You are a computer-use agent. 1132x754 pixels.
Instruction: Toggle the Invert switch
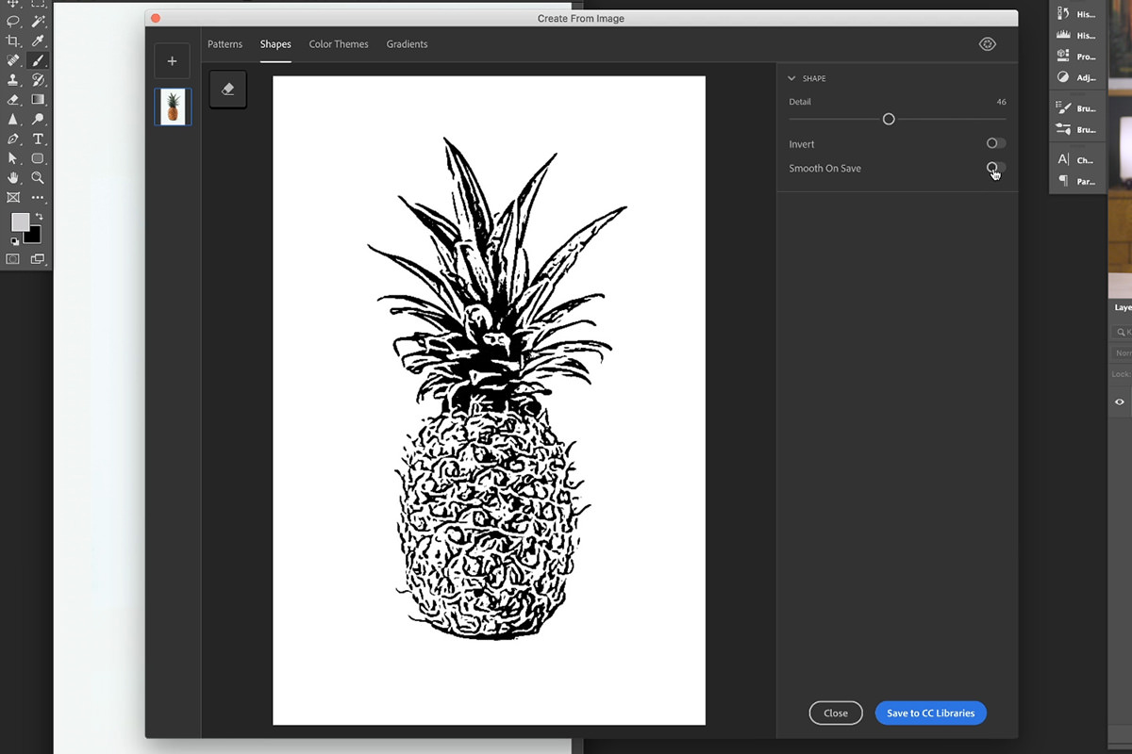(994, 142)
